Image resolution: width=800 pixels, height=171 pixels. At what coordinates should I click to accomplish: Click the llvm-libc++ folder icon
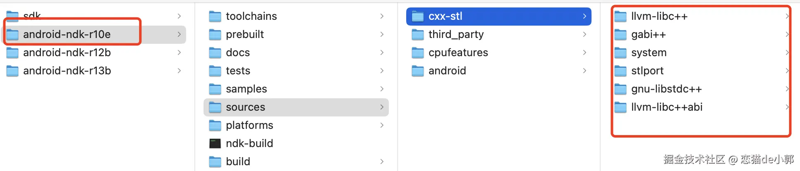click(x=620, y=17)
